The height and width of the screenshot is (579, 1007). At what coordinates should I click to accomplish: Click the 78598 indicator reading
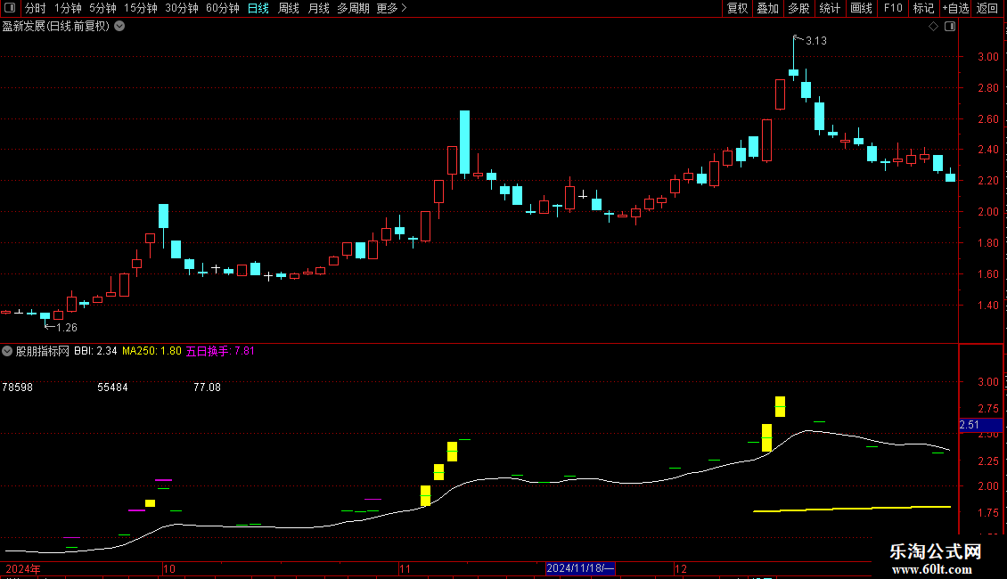[17, 387]
